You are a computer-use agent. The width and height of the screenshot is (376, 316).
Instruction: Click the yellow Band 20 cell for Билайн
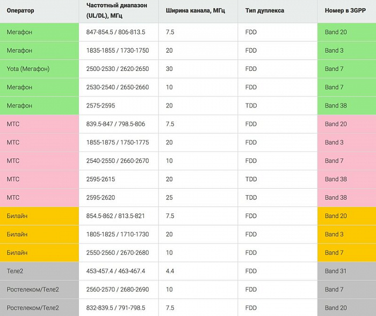pos(347,216)
